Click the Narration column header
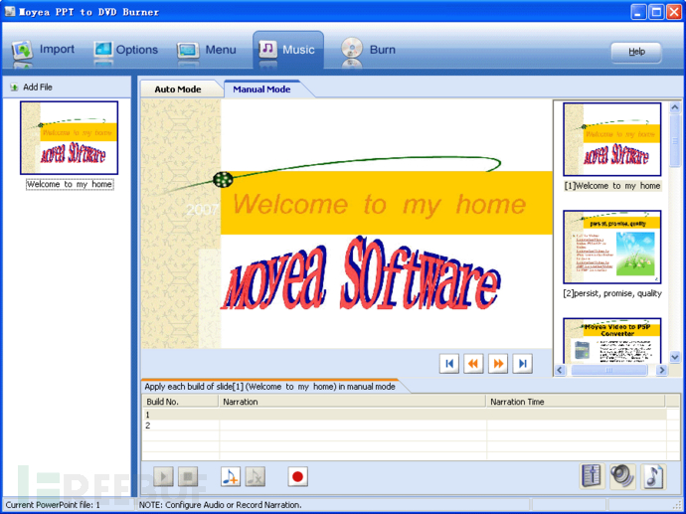Screen dimensions: 686x514 (x=353, y=402)
